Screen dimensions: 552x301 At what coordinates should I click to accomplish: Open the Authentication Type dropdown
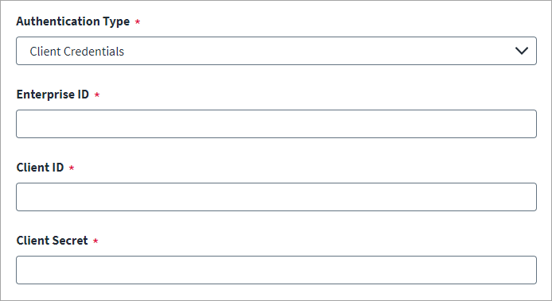[276, 51]
